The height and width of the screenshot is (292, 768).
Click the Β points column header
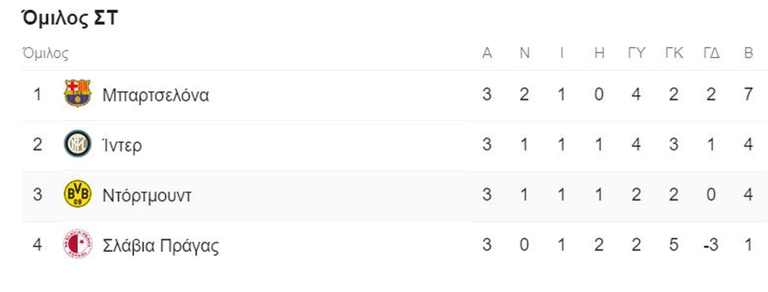coord(748,53)
